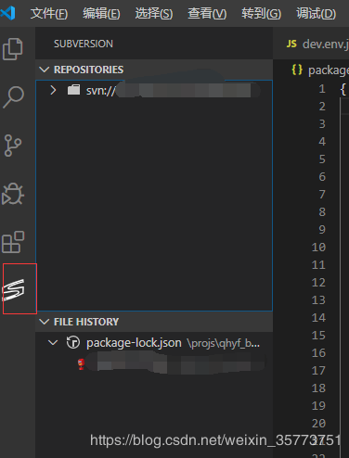349x458 pixels.
Task: Open the Search view icon
Action: pos(13,97)
